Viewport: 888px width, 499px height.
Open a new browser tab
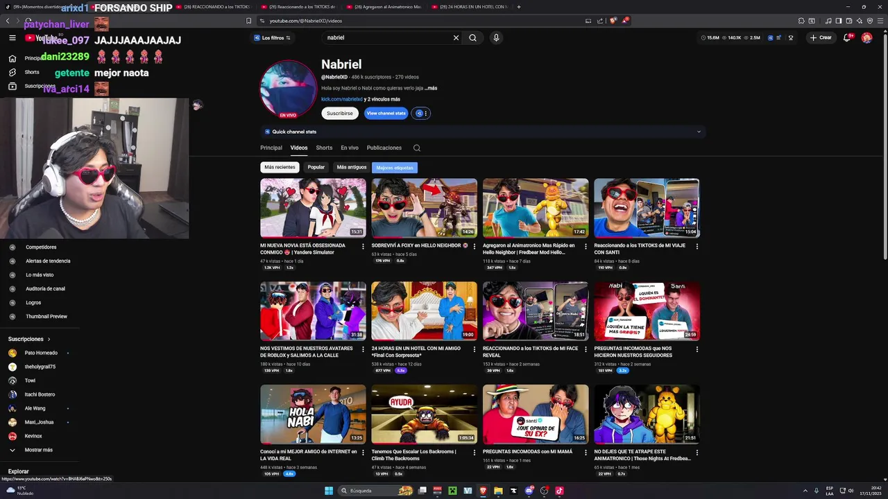[519, 7]
